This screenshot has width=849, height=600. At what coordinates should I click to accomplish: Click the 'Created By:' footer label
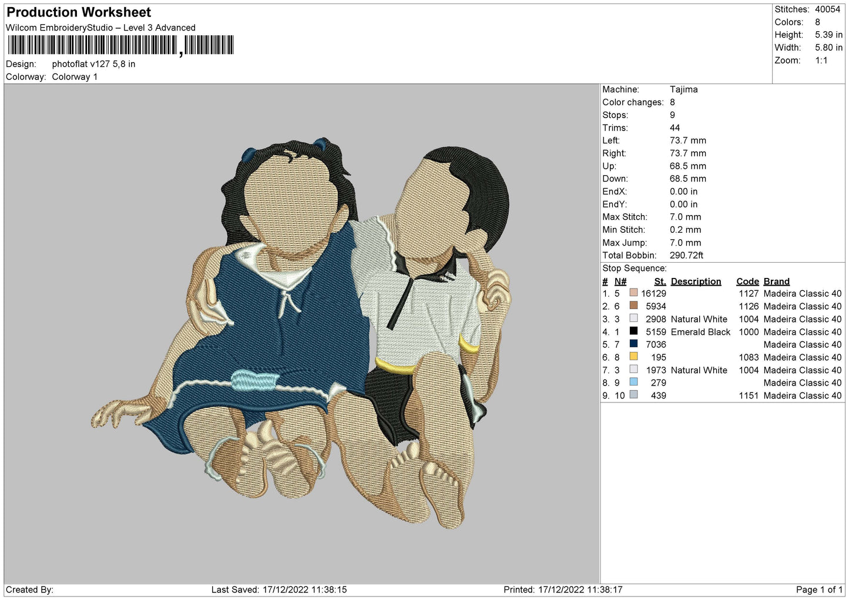point(29,589)
